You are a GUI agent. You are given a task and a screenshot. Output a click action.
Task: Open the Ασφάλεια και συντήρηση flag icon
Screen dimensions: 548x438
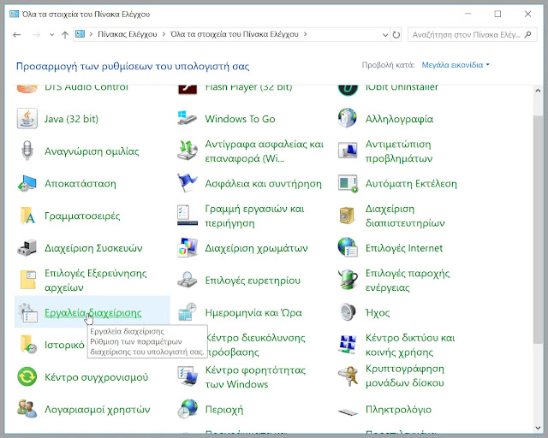[x=188, y=183]
